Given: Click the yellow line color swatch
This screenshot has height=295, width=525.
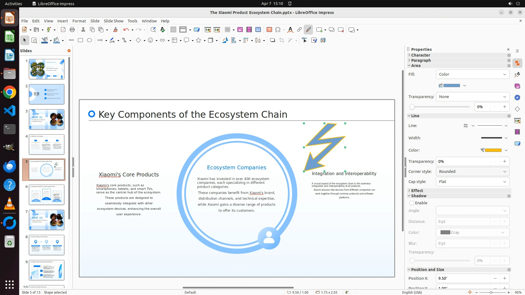Looking at the screenshot, I should click(x=493, y=150).
